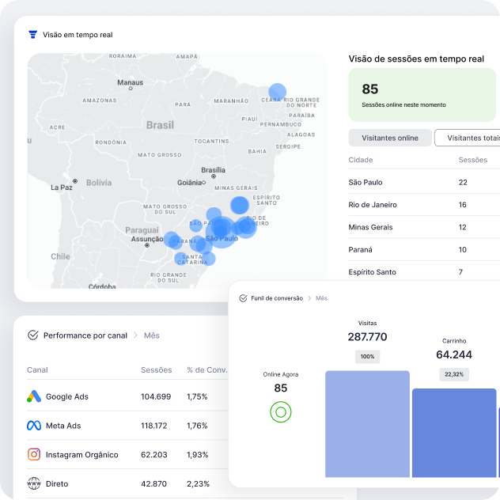Click the 118.172 sessions value
Screen dimensions: 500x500
point(154,426)
